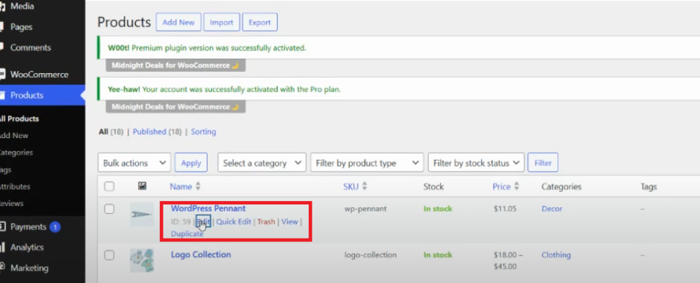Click the Export button
The height and width of the screenshot is (283, 700).
[259, 22]
